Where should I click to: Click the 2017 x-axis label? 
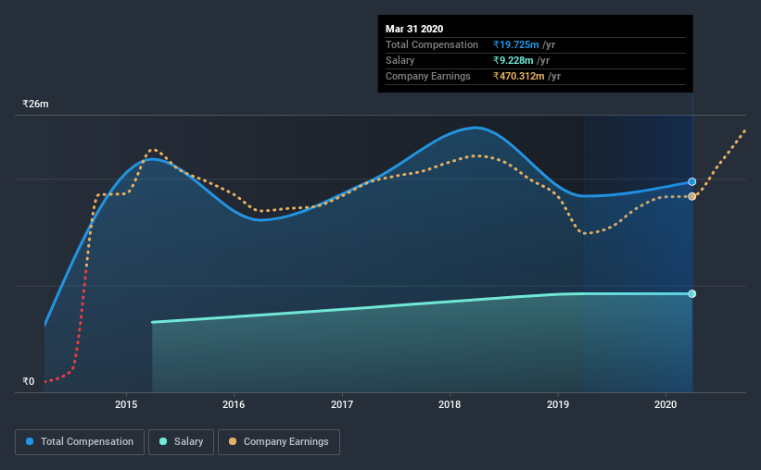point(342,404)
